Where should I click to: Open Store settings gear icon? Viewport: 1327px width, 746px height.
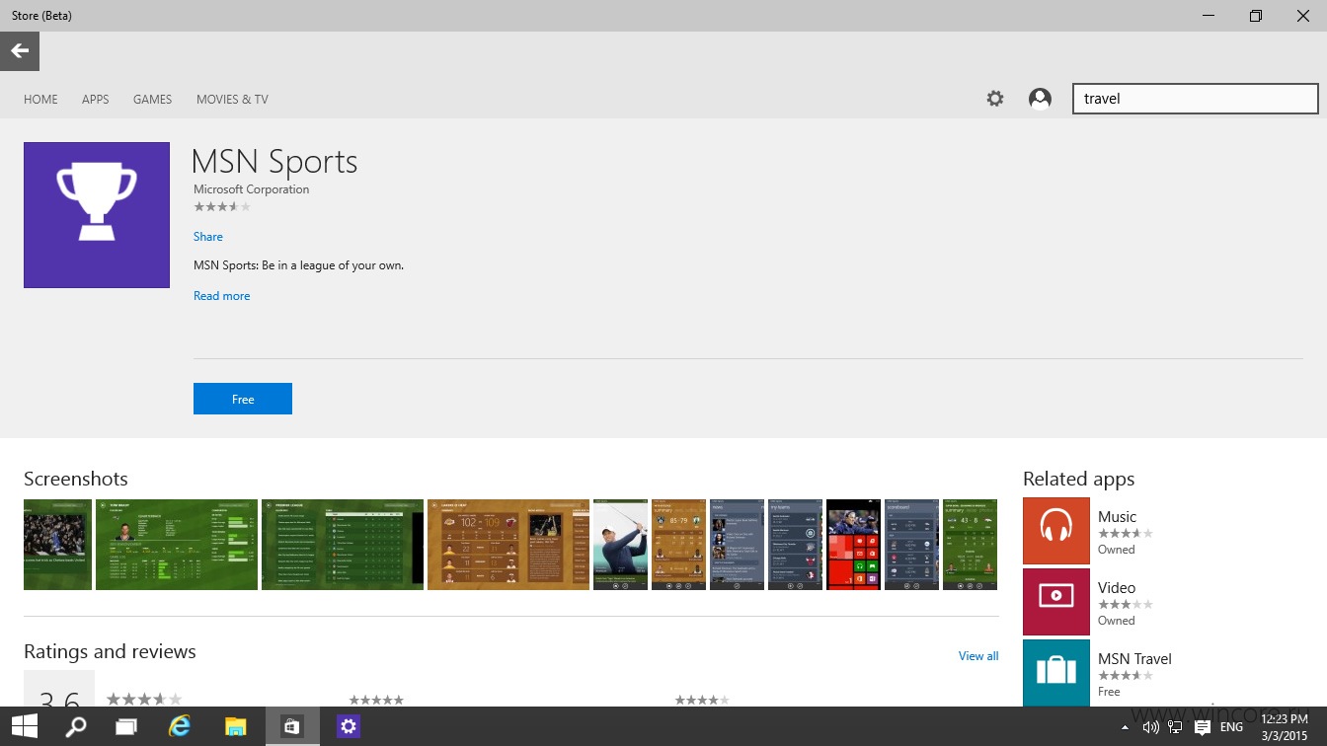pos(995,99)
